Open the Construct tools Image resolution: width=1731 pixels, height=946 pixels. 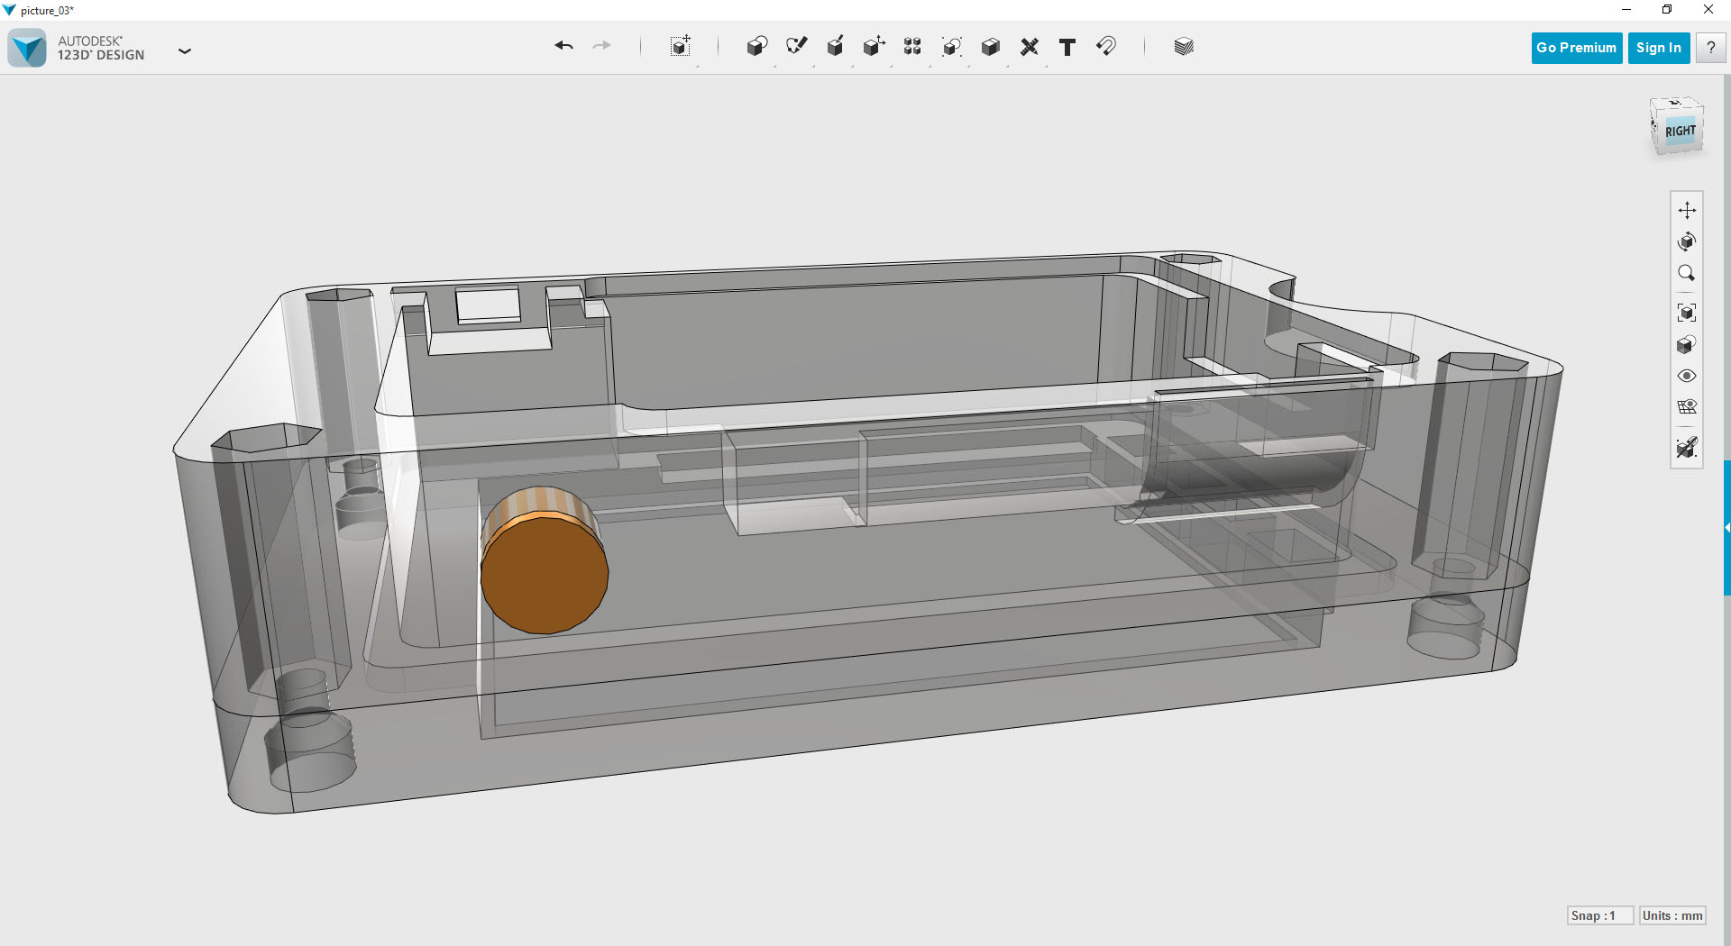pos(836,47)
